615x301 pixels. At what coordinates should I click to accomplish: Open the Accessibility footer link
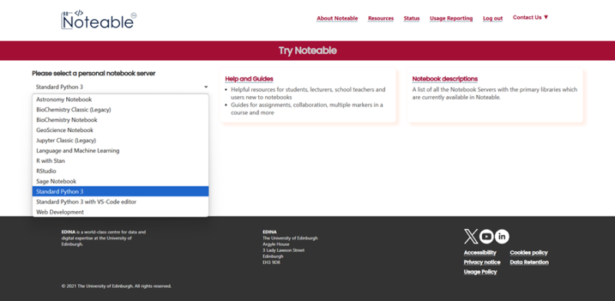[480, 253]
